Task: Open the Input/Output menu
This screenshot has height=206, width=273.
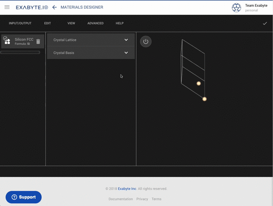Action: (20, 23)
